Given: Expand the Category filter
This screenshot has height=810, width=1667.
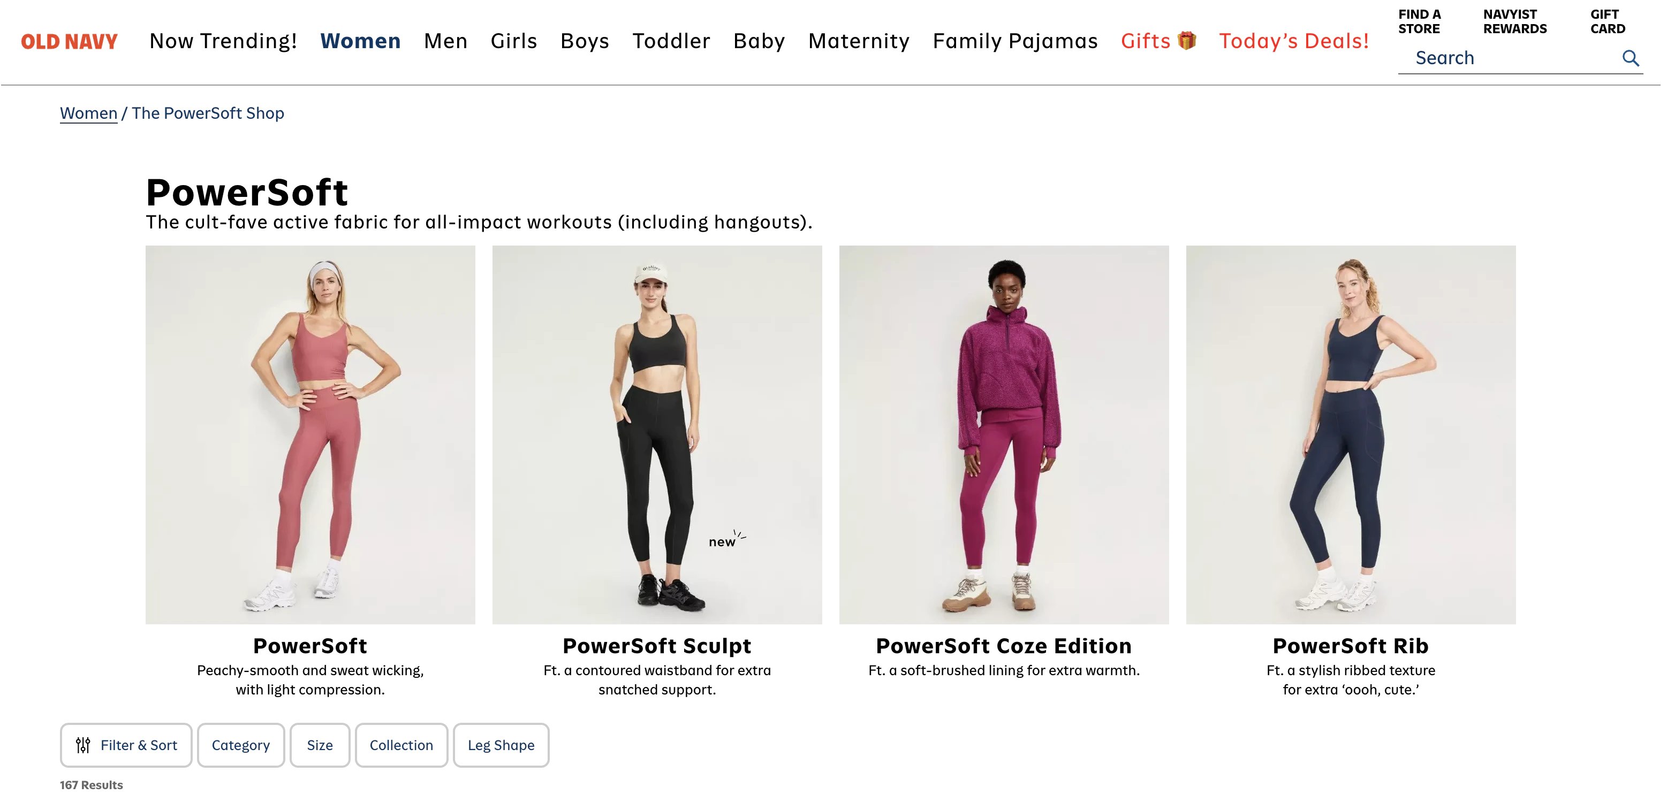Looking at the screenshot, I should tap(241, 745).
